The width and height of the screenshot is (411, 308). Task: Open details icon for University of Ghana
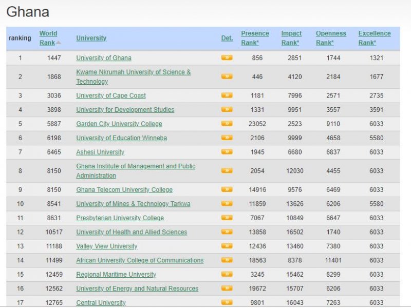click(227, 57)
